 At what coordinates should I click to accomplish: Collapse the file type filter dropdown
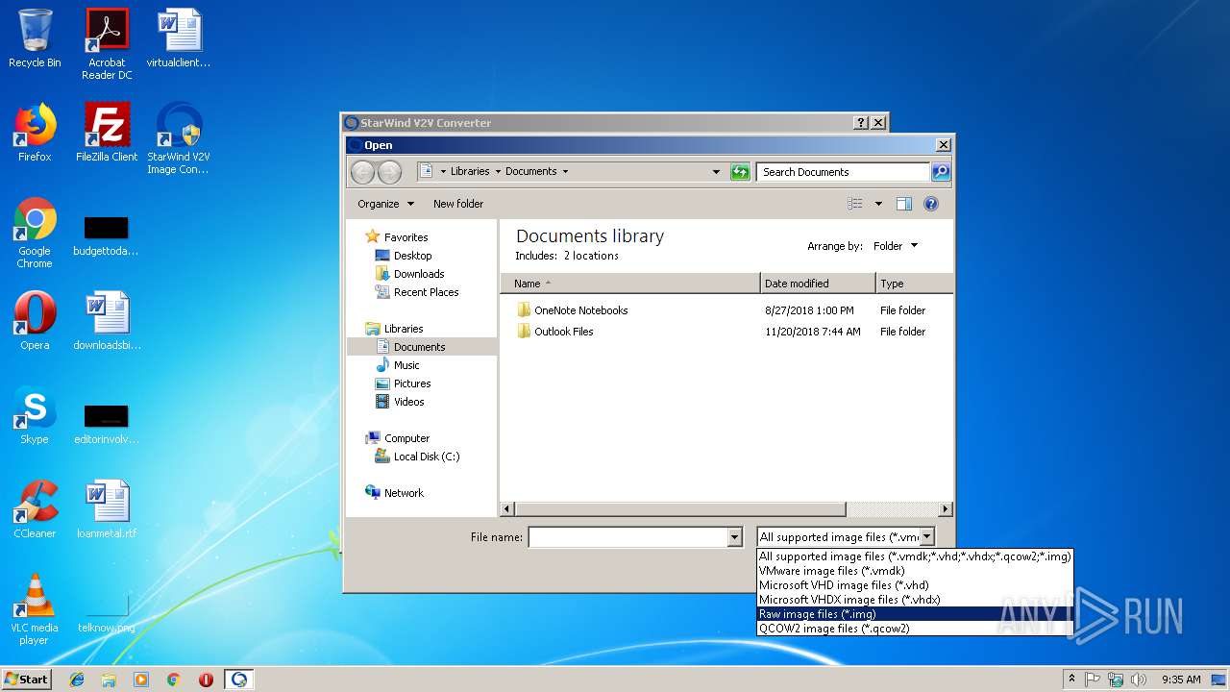pyautogui.click(x=927, y=537)
